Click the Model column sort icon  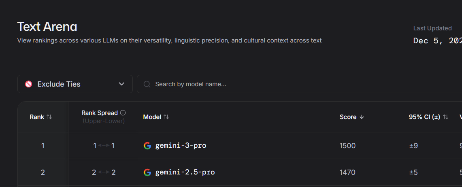[x=166, y=117]
